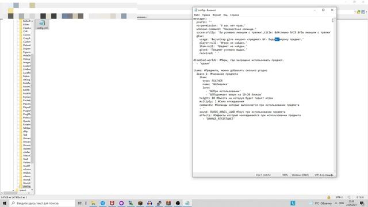Open Task View on the taskbar
The width and height of the screenshot is (368, 207).
79,203
